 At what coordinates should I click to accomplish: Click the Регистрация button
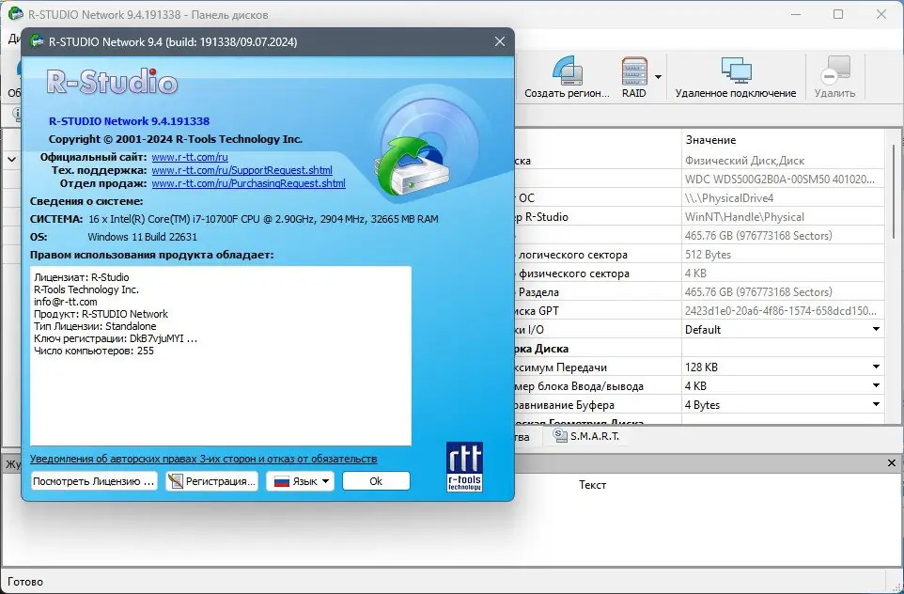(212, 481)
